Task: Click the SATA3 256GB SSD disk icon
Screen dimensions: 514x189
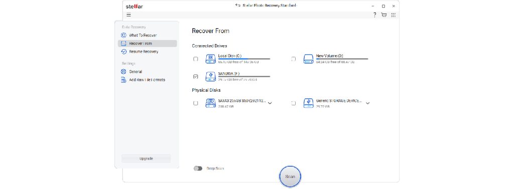Action: [x=210, y=103]
